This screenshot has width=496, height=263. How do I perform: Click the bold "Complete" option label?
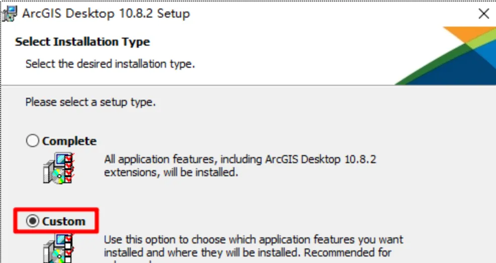pos(69,141)
